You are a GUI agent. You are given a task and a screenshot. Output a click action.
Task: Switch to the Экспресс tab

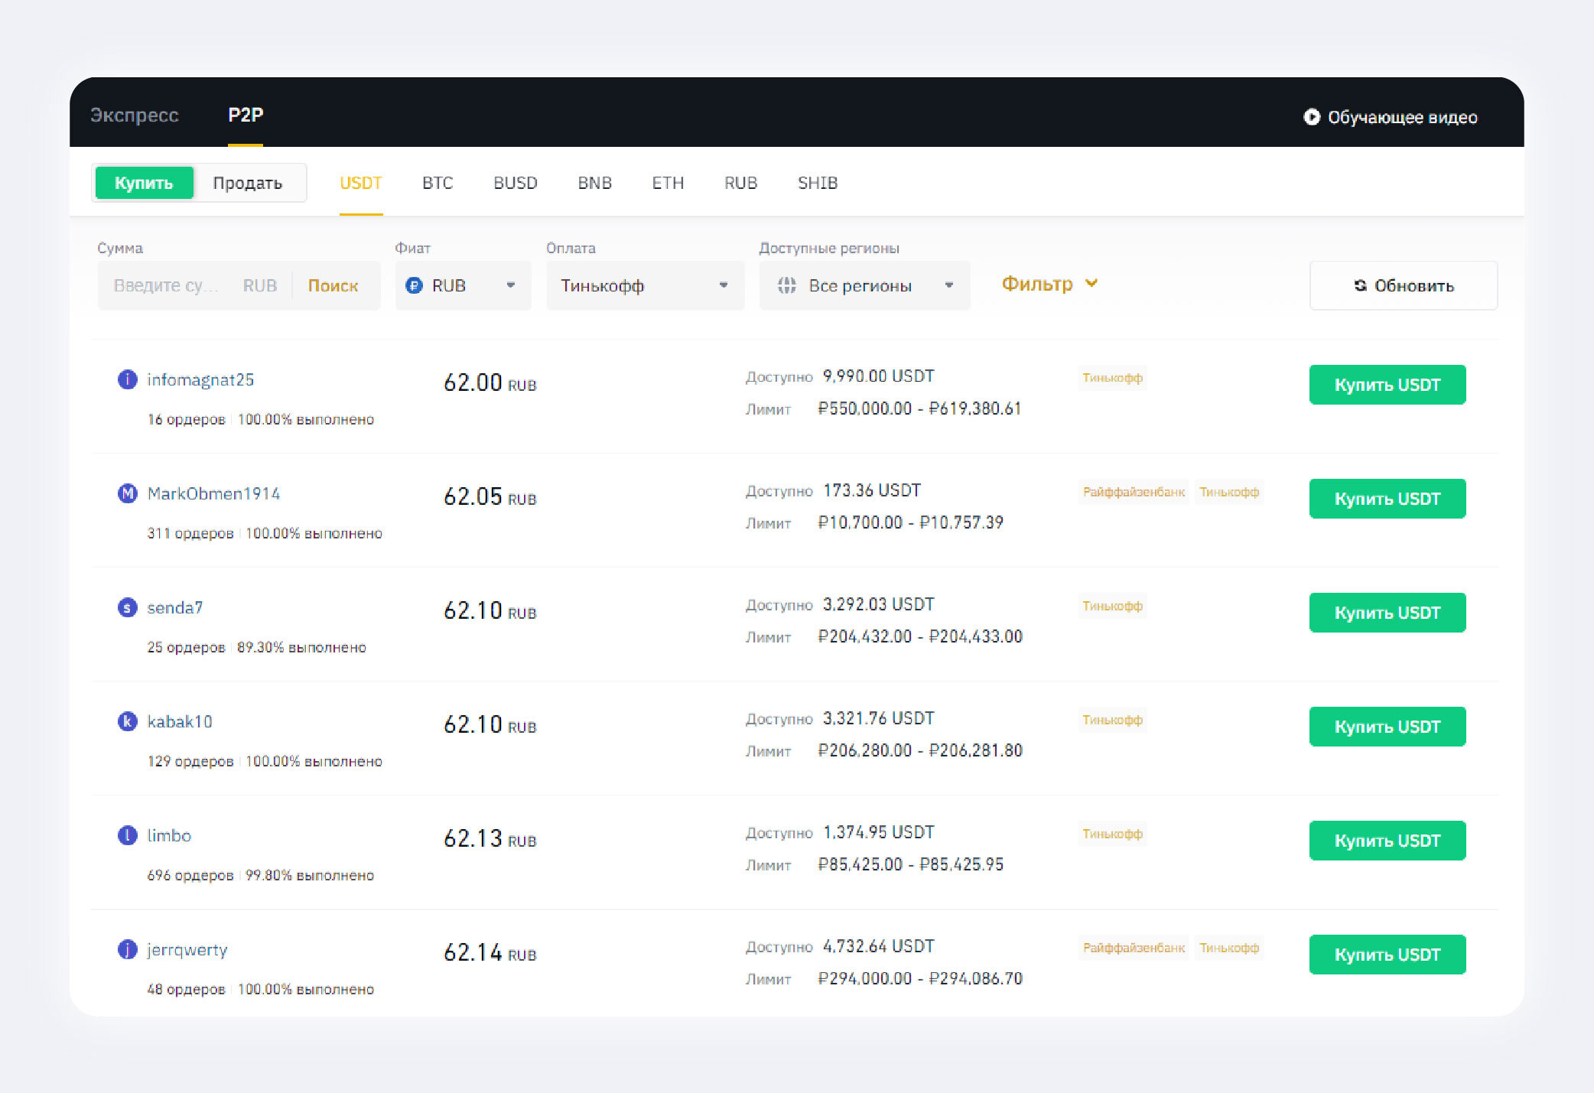pos(135,115)
